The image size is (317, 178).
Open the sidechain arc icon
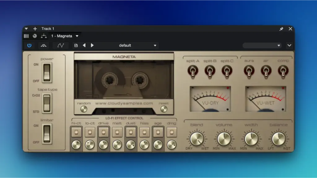(x=44, y=46)
